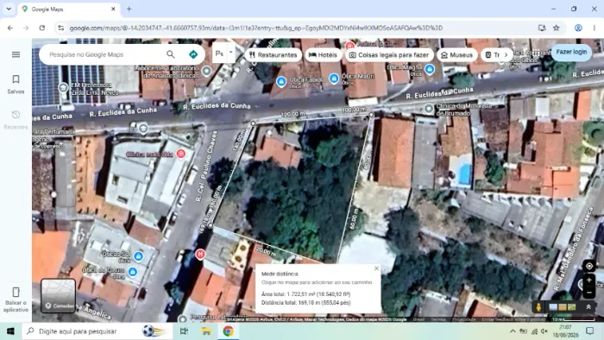Open the Google Maps hamburger menu
The height and width of the screenshot is (340, 604).
(x=16, y=54)
